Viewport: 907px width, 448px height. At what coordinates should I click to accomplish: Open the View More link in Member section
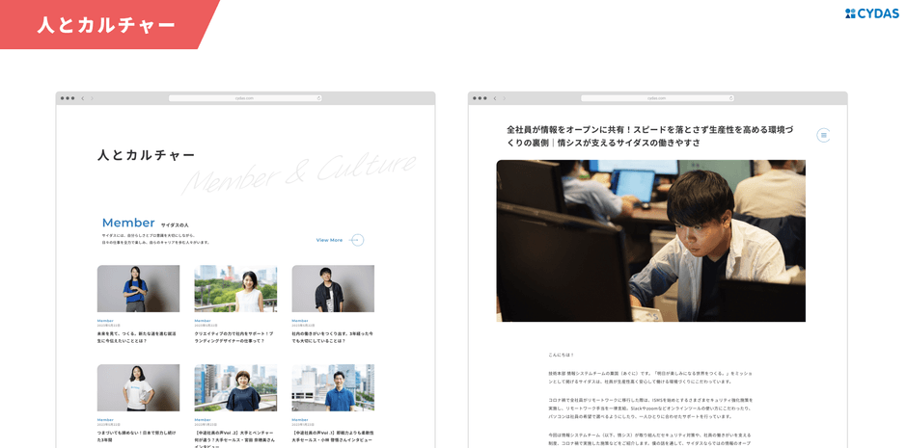tap(329, 240)
